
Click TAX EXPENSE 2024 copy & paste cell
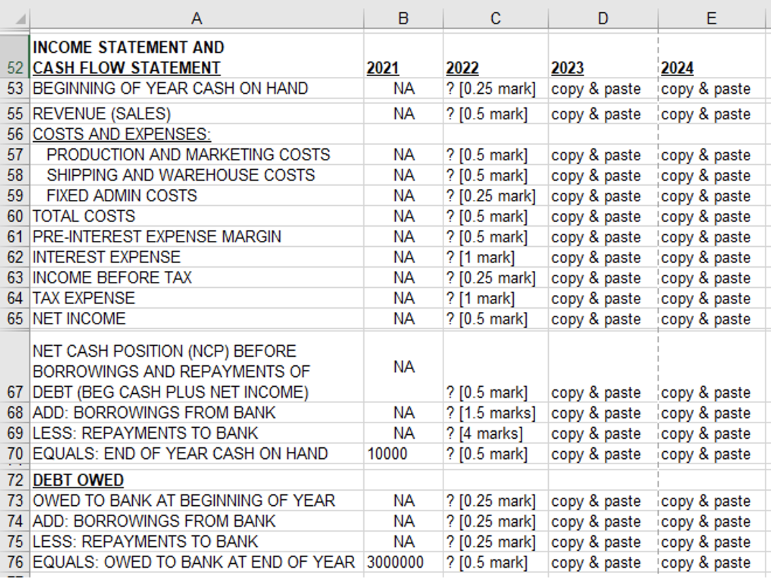click(x=712, y=298)
